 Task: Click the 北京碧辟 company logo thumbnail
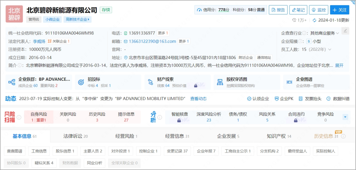pos(14,14)
